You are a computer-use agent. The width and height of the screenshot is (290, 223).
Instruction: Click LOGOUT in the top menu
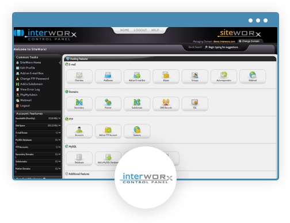pos(140,30)
